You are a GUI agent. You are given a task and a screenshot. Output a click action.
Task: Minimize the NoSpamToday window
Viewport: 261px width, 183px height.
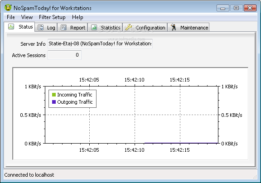(x=223, y=8)
